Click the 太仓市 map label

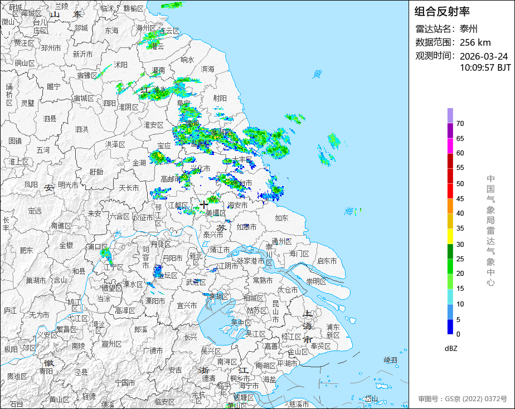(288, 290)
